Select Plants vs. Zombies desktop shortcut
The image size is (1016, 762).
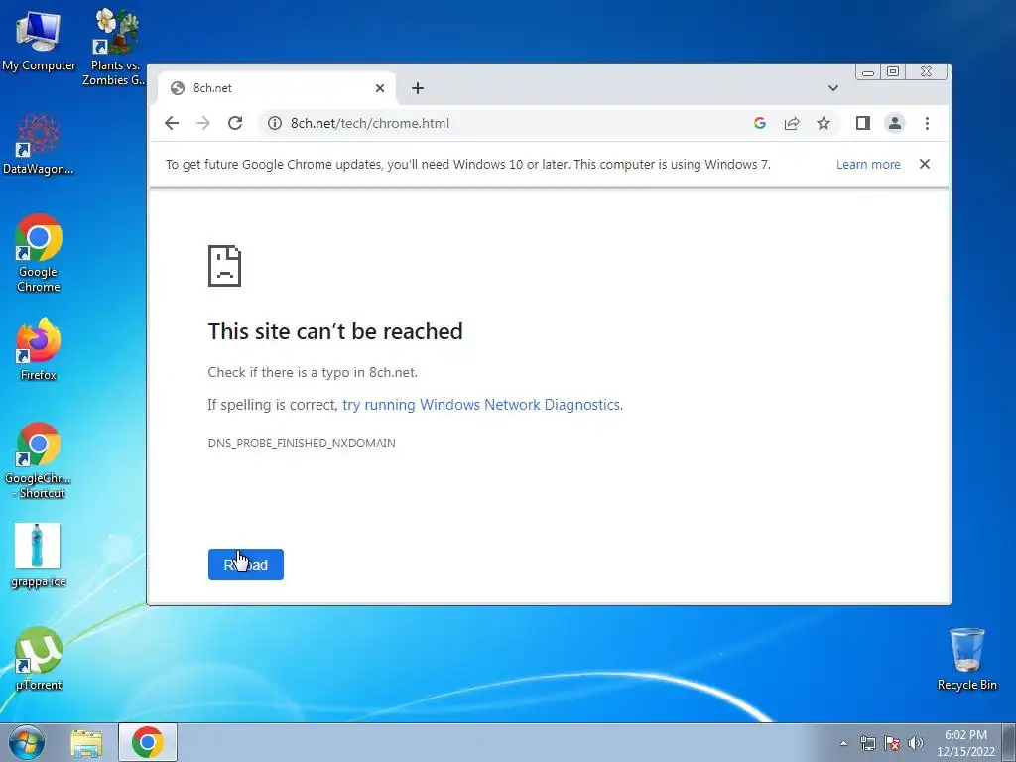point(115,47)
